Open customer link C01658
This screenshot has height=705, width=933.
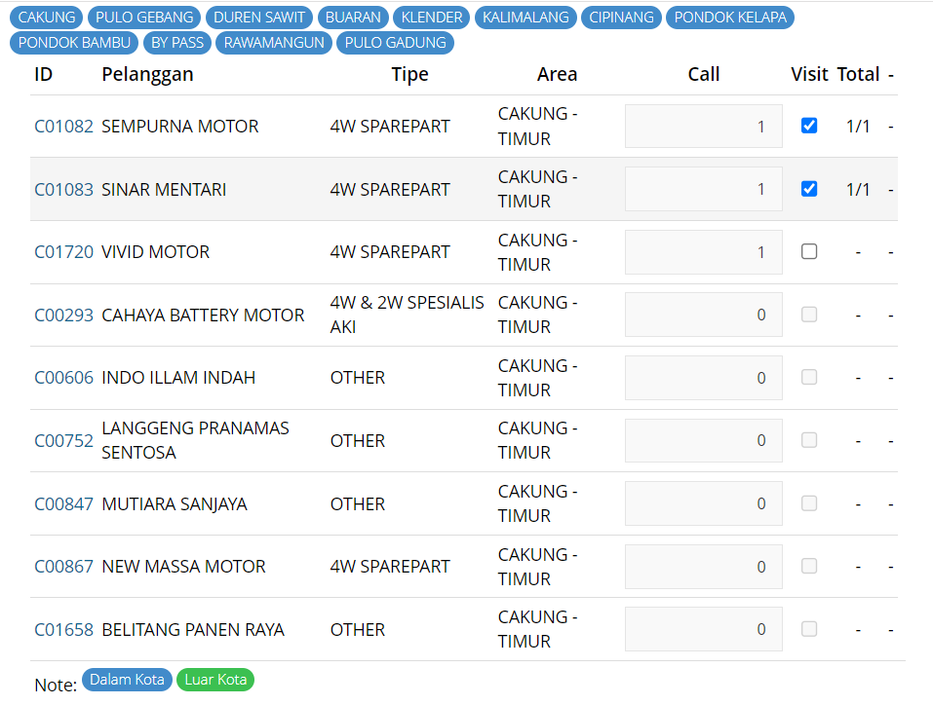[x=63, y=630]
